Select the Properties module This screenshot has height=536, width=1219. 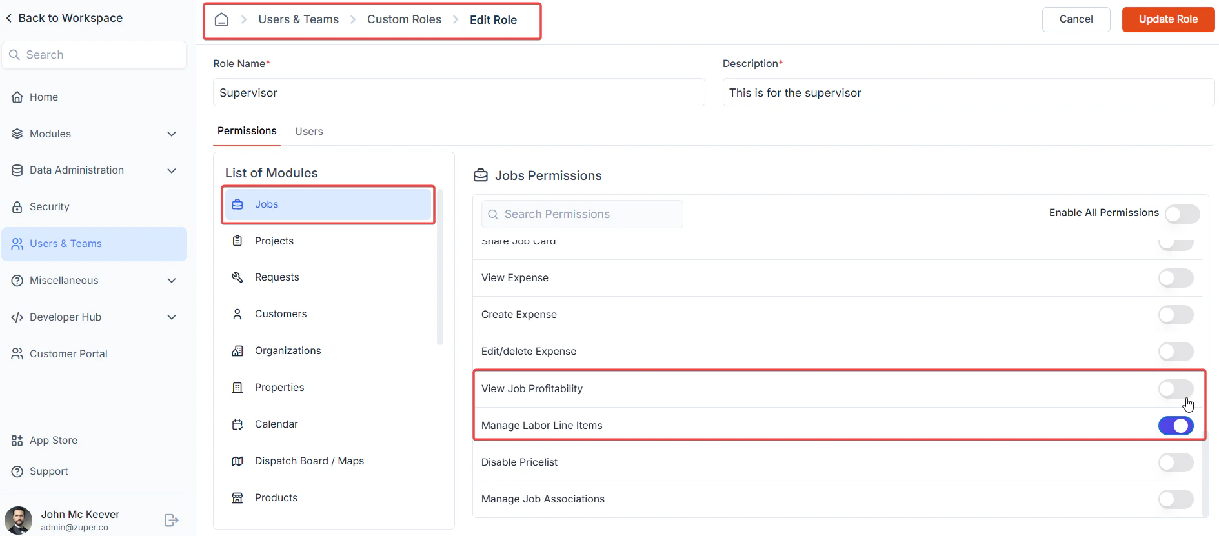pos(328,388)
